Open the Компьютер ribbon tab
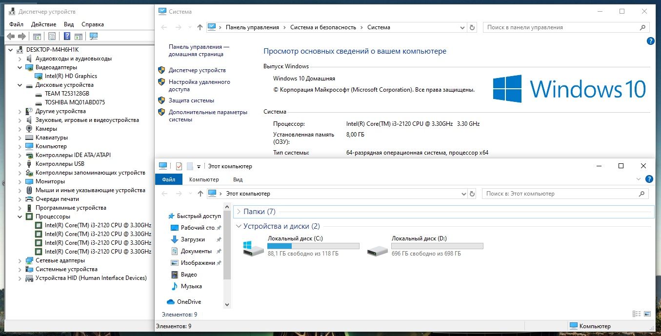Screen dimensions: 661x336 pos(204,179)
